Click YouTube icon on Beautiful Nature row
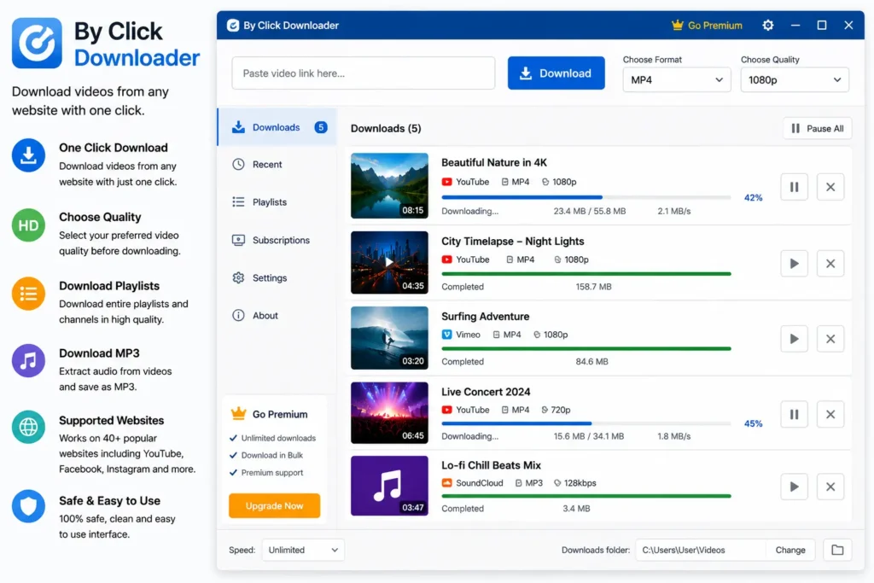This screenshot has width=874, height=583. click(x=446, y=182)
